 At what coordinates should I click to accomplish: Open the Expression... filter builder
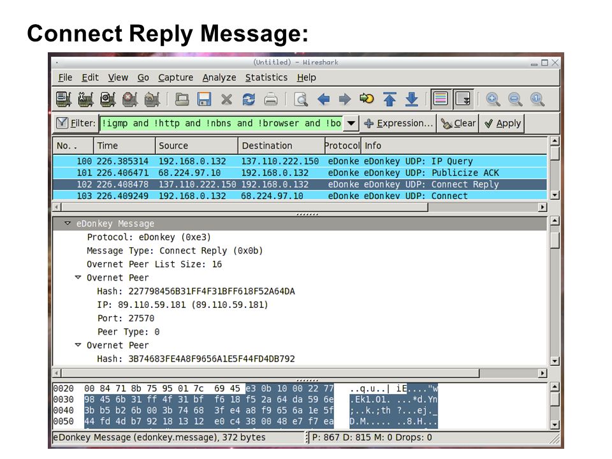click(398, 123)
